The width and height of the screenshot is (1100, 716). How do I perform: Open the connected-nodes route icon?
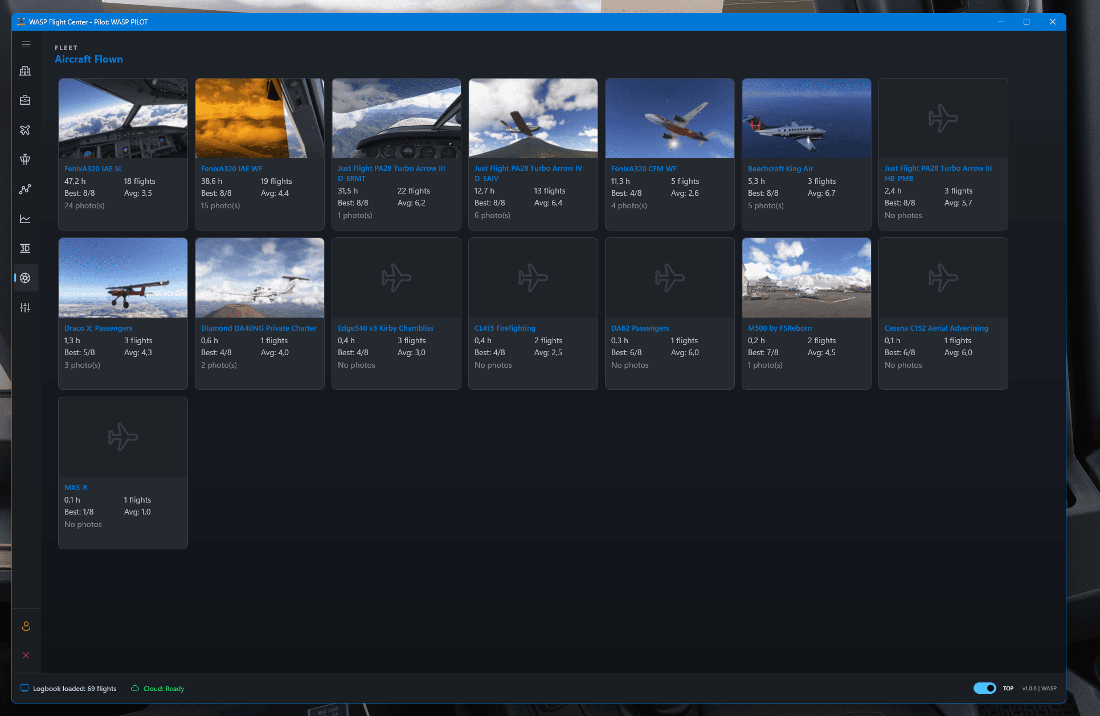[x=25, y=190]
